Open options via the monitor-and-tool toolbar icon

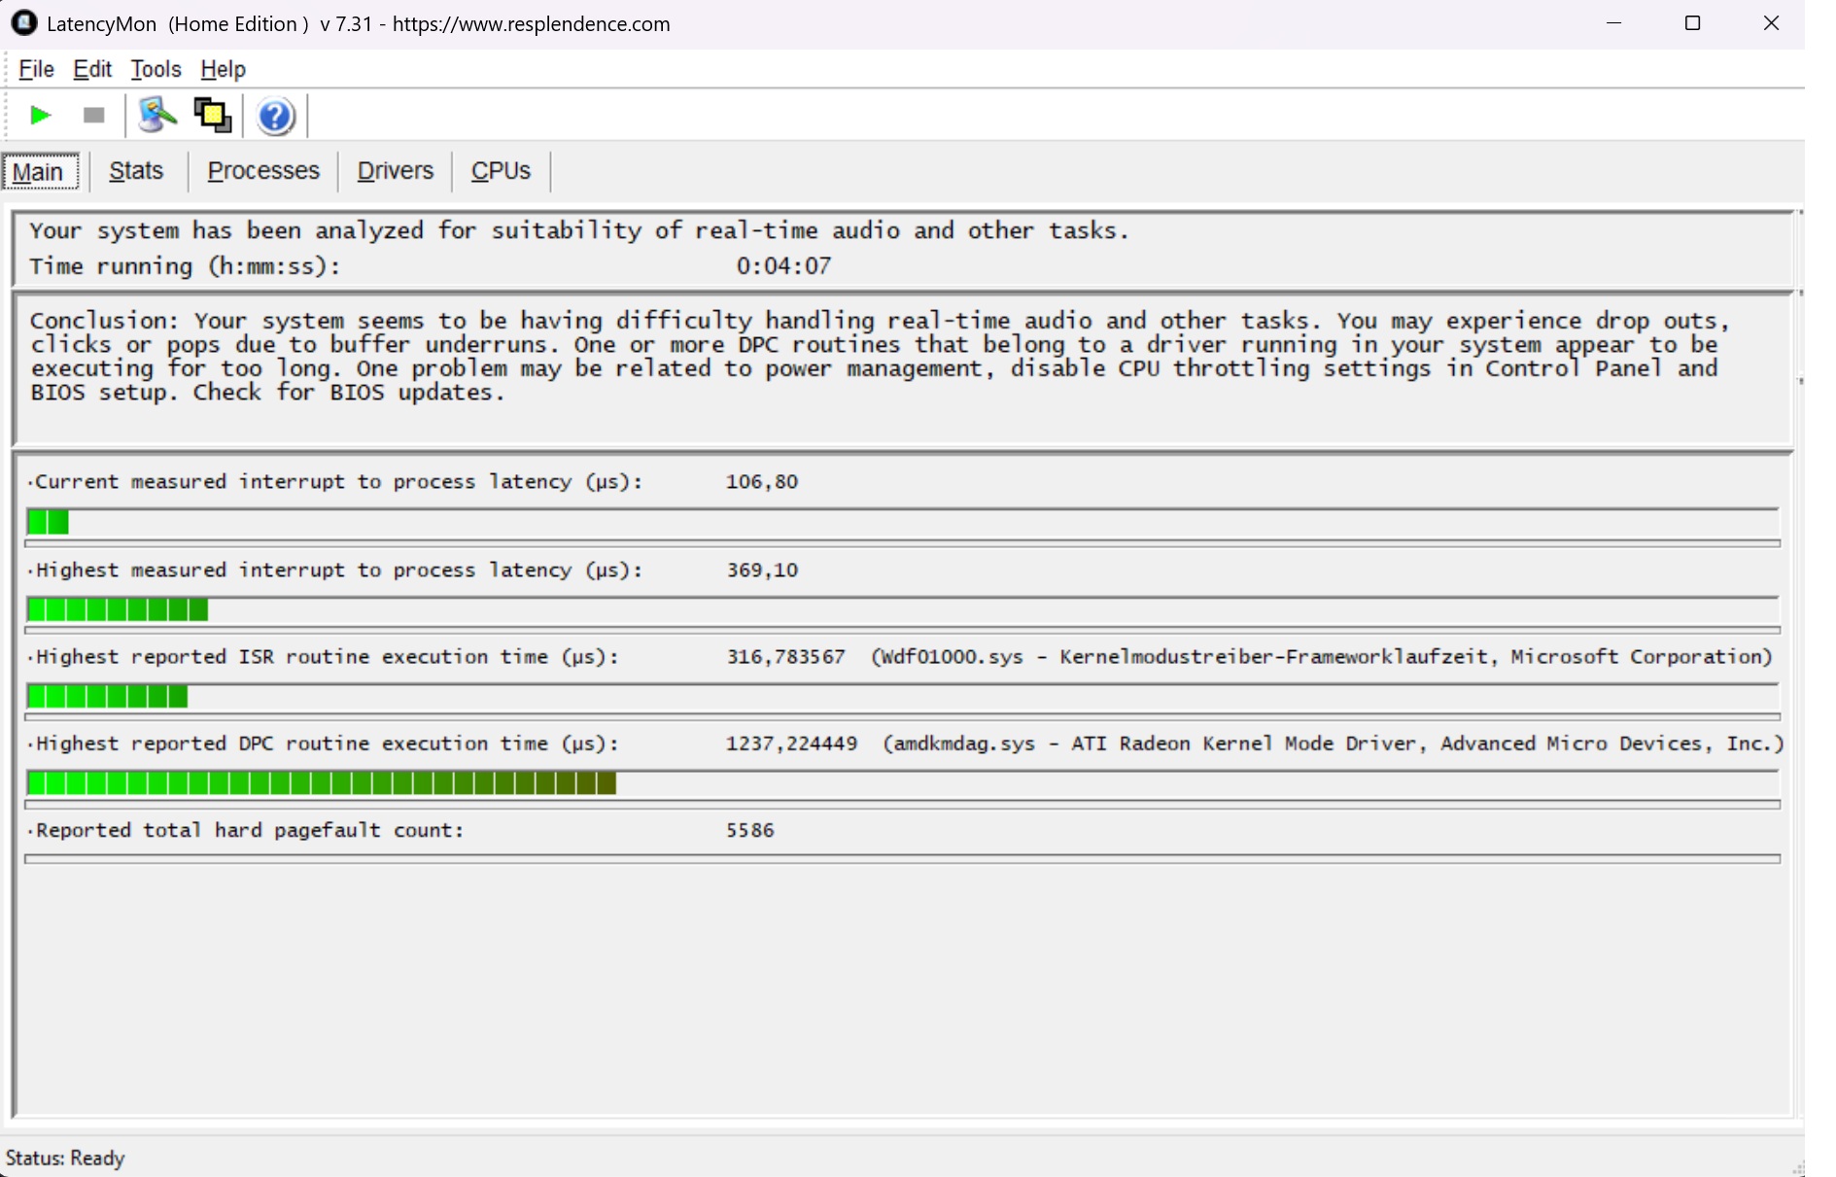tap(156, 116)
